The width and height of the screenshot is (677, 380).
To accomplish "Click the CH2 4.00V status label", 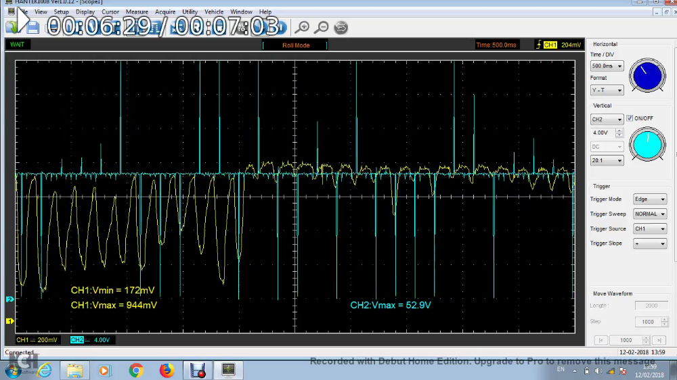I will 90,339.
